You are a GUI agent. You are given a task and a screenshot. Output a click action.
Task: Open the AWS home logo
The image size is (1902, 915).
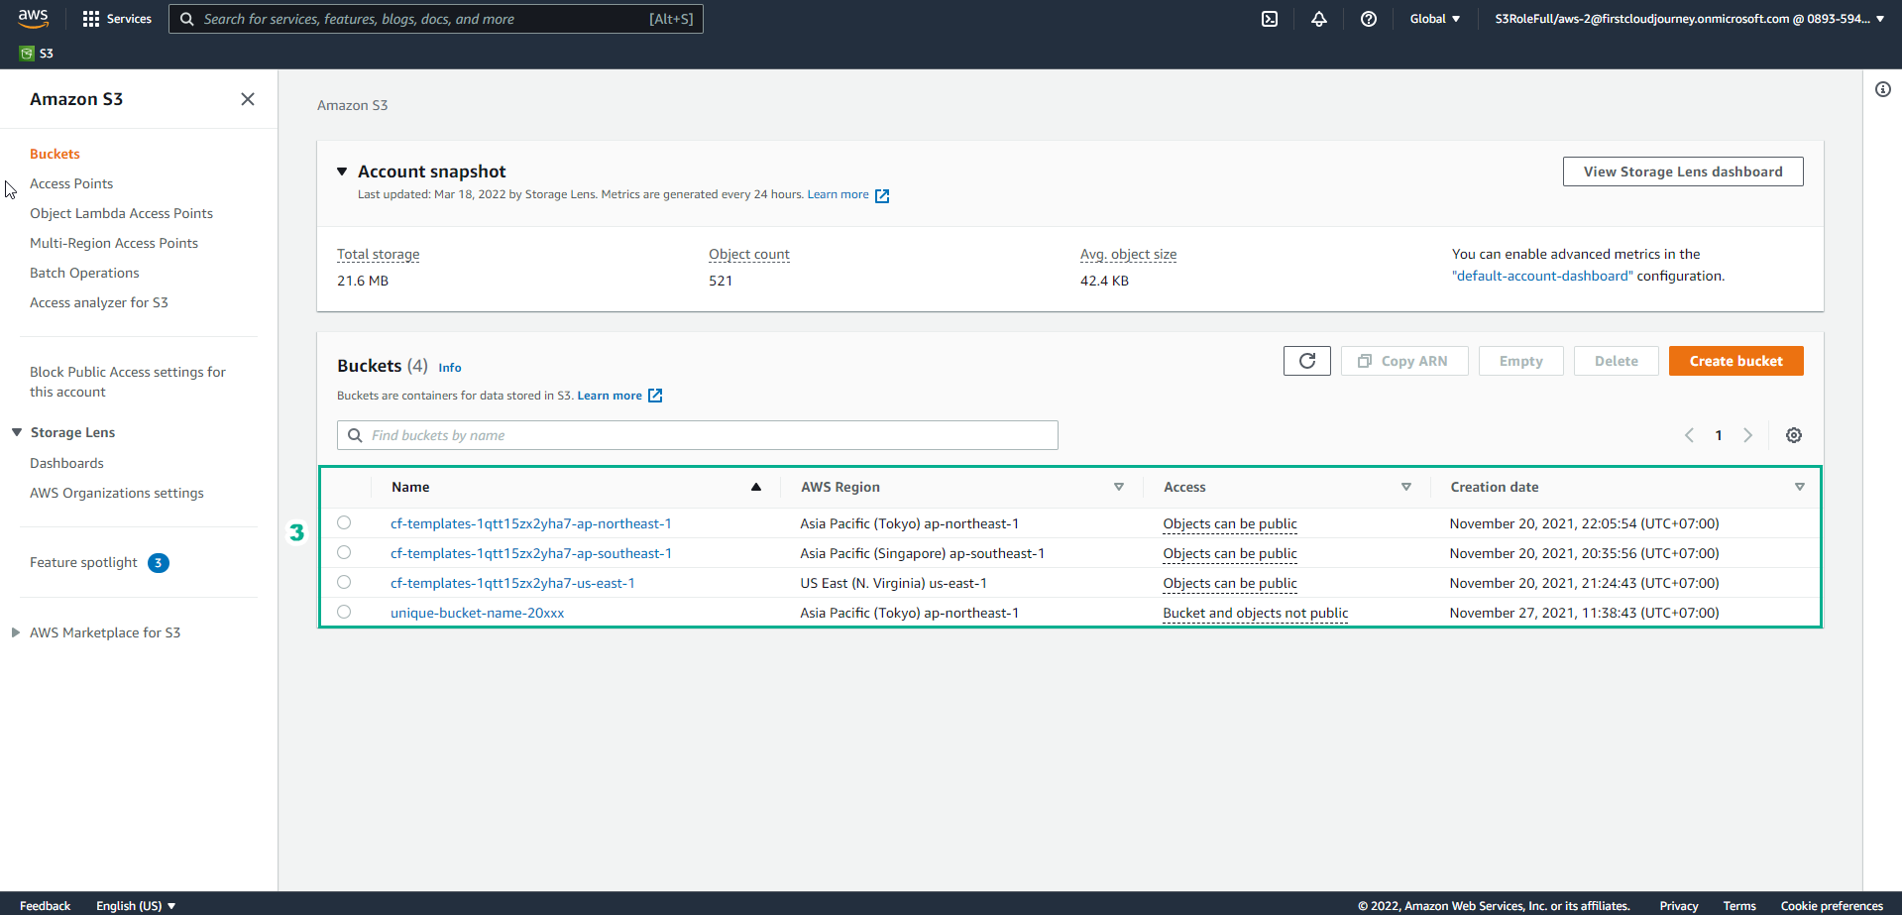(x=34, y=19)
